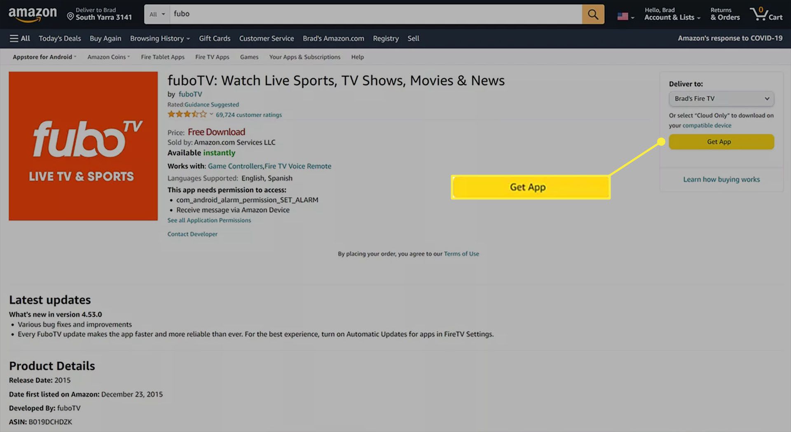Open Fire TV Voice Remote link
This screenshot has width=791, height=432.
(x=298, y=166)
